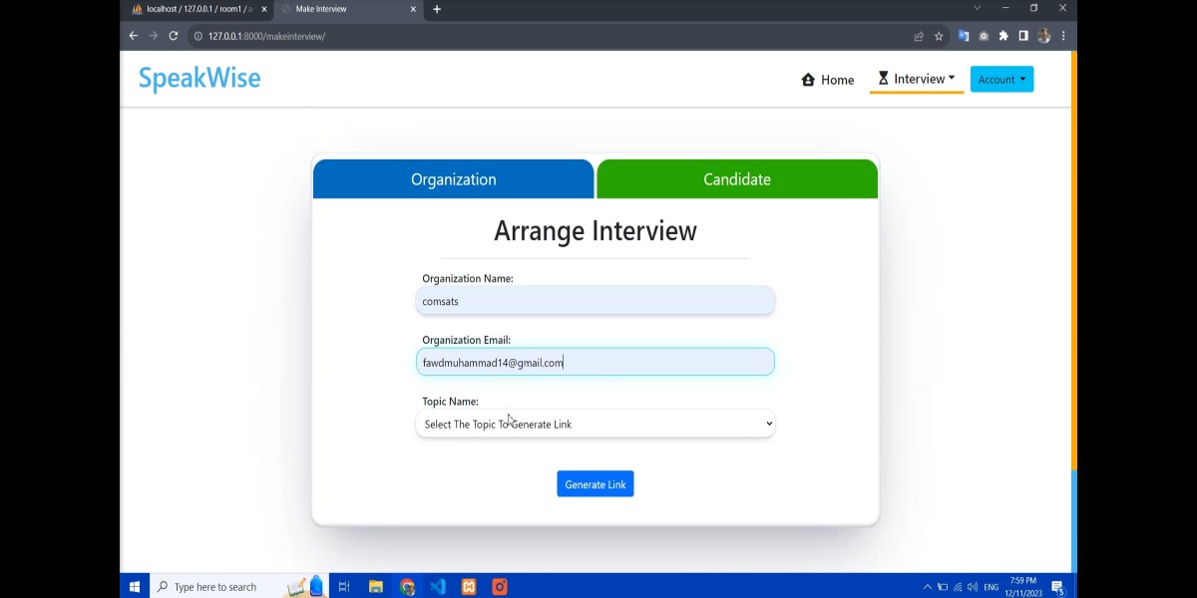Click the Chrome profile avatar
The image size is (1197, 598).
[1043, 35]
